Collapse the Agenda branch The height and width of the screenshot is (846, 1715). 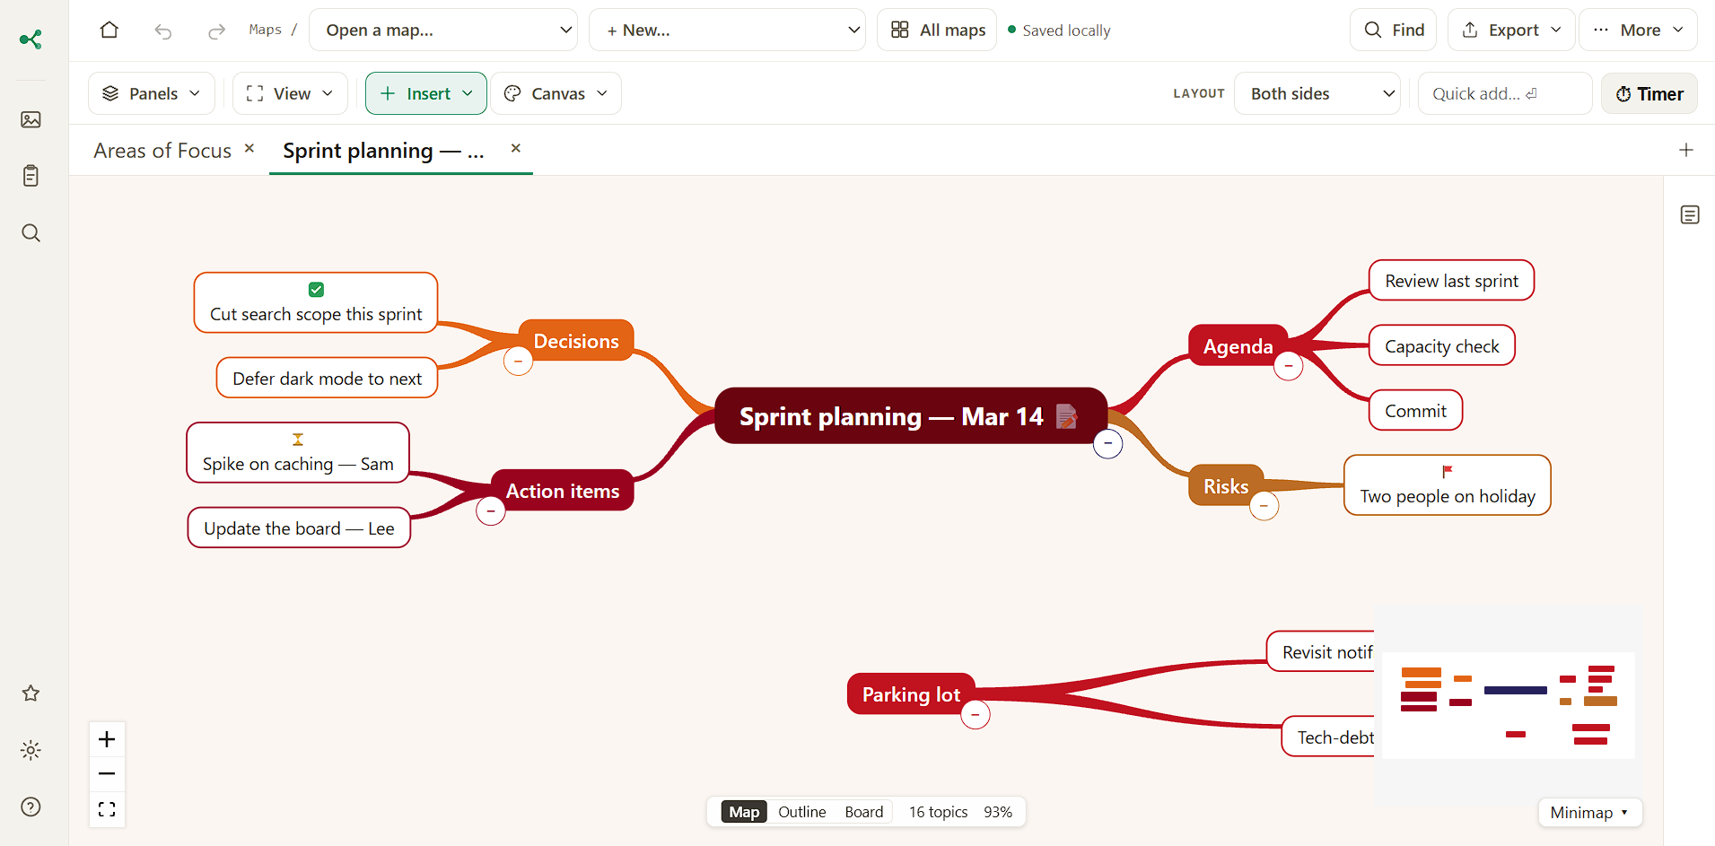(1289, 365)
